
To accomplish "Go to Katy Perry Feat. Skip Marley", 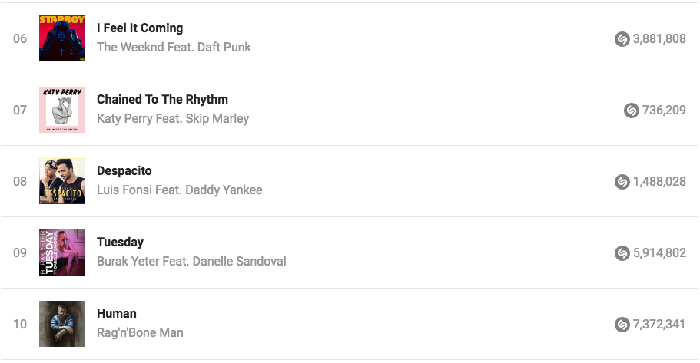I will [173, 119].
